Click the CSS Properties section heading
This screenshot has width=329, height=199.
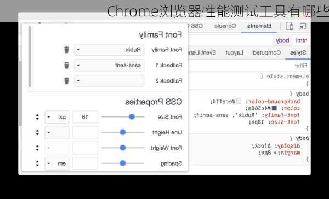(154, 102)
